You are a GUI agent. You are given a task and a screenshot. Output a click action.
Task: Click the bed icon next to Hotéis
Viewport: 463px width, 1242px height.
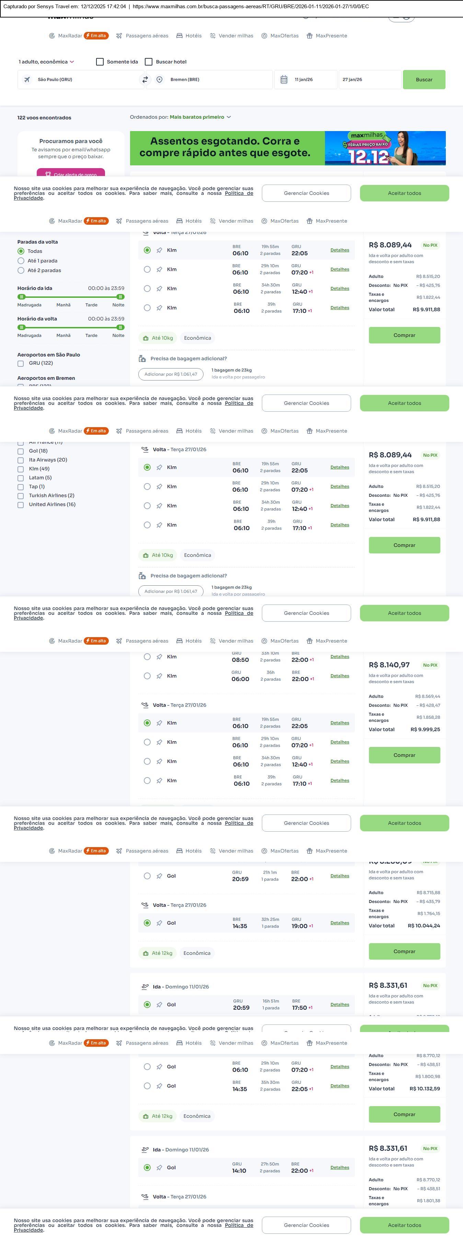pos(180,36)
